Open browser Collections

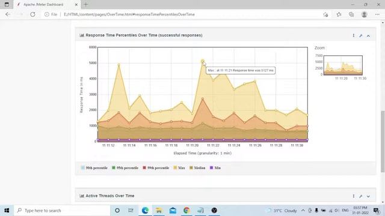[x=351, y=14]
